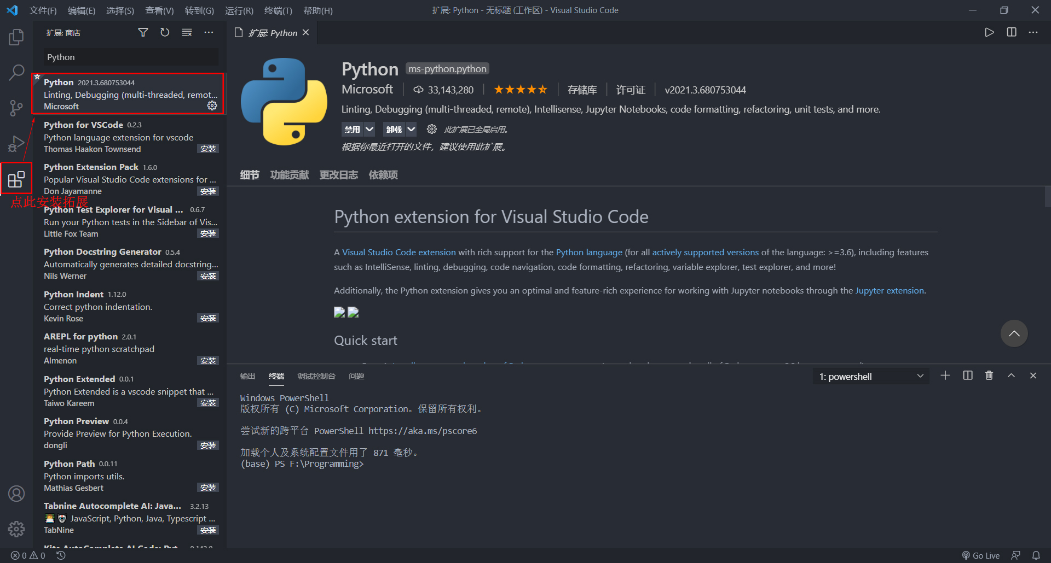1051x563 pixels.
Task: Open the Accounts icon in activity bar
Action: (x=16, y=494)
